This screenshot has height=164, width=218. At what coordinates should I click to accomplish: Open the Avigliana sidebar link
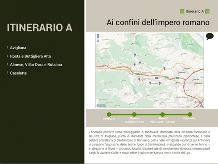(x=18, y=48)
